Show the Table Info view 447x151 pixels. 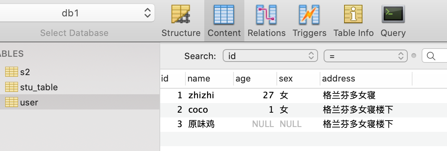click(354, 21)
